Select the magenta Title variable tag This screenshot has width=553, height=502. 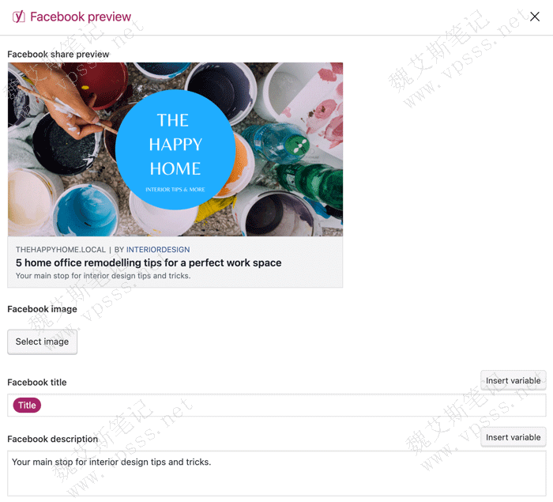(27, 405)
